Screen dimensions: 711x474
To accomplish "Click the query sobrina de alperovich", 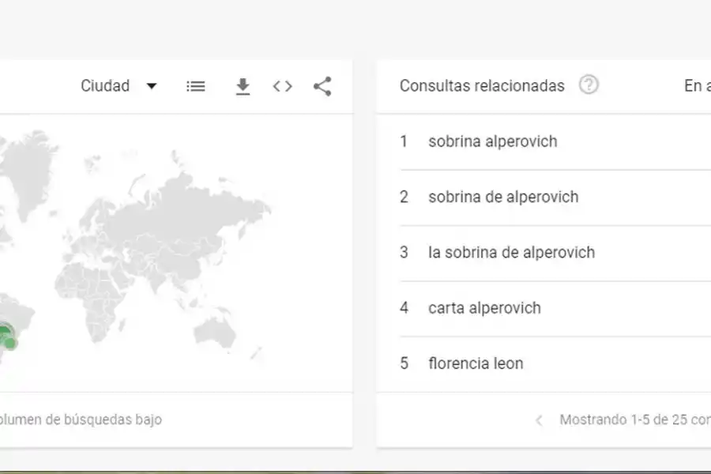I will [x=503, y=197].
